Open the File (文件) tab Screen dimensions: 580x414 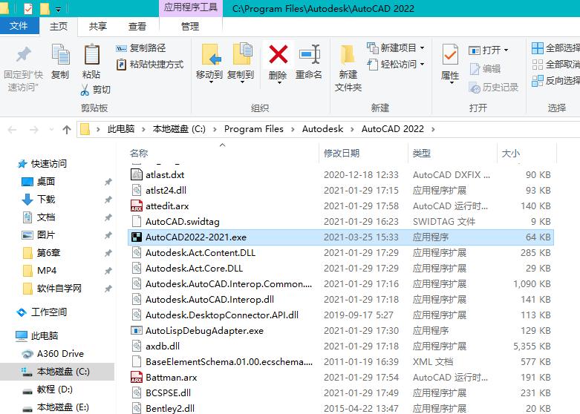(19, 26)
